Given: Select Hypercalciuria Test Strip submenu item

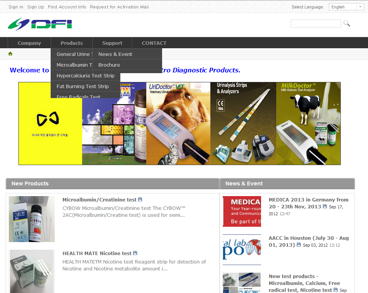Looking at the screenshot, I should click(85, 75).
